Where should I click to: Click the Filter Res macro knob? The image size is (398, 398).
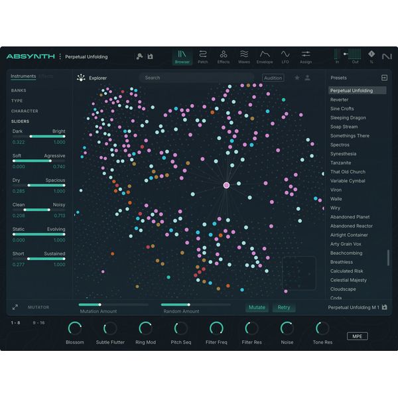(x=251, y=328)
